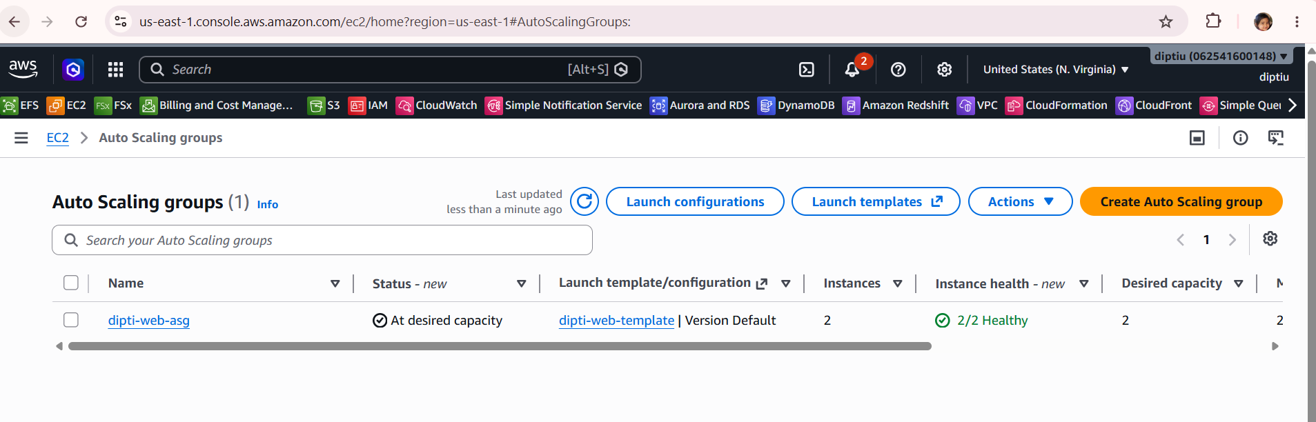
Task: Open the FSx service shortcut
Action: 113,105
